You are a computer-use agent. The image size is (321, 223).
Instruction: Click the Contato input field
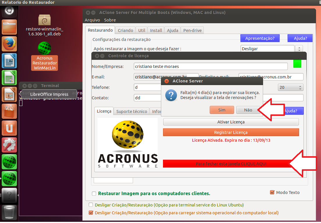(x=147, y=98)
